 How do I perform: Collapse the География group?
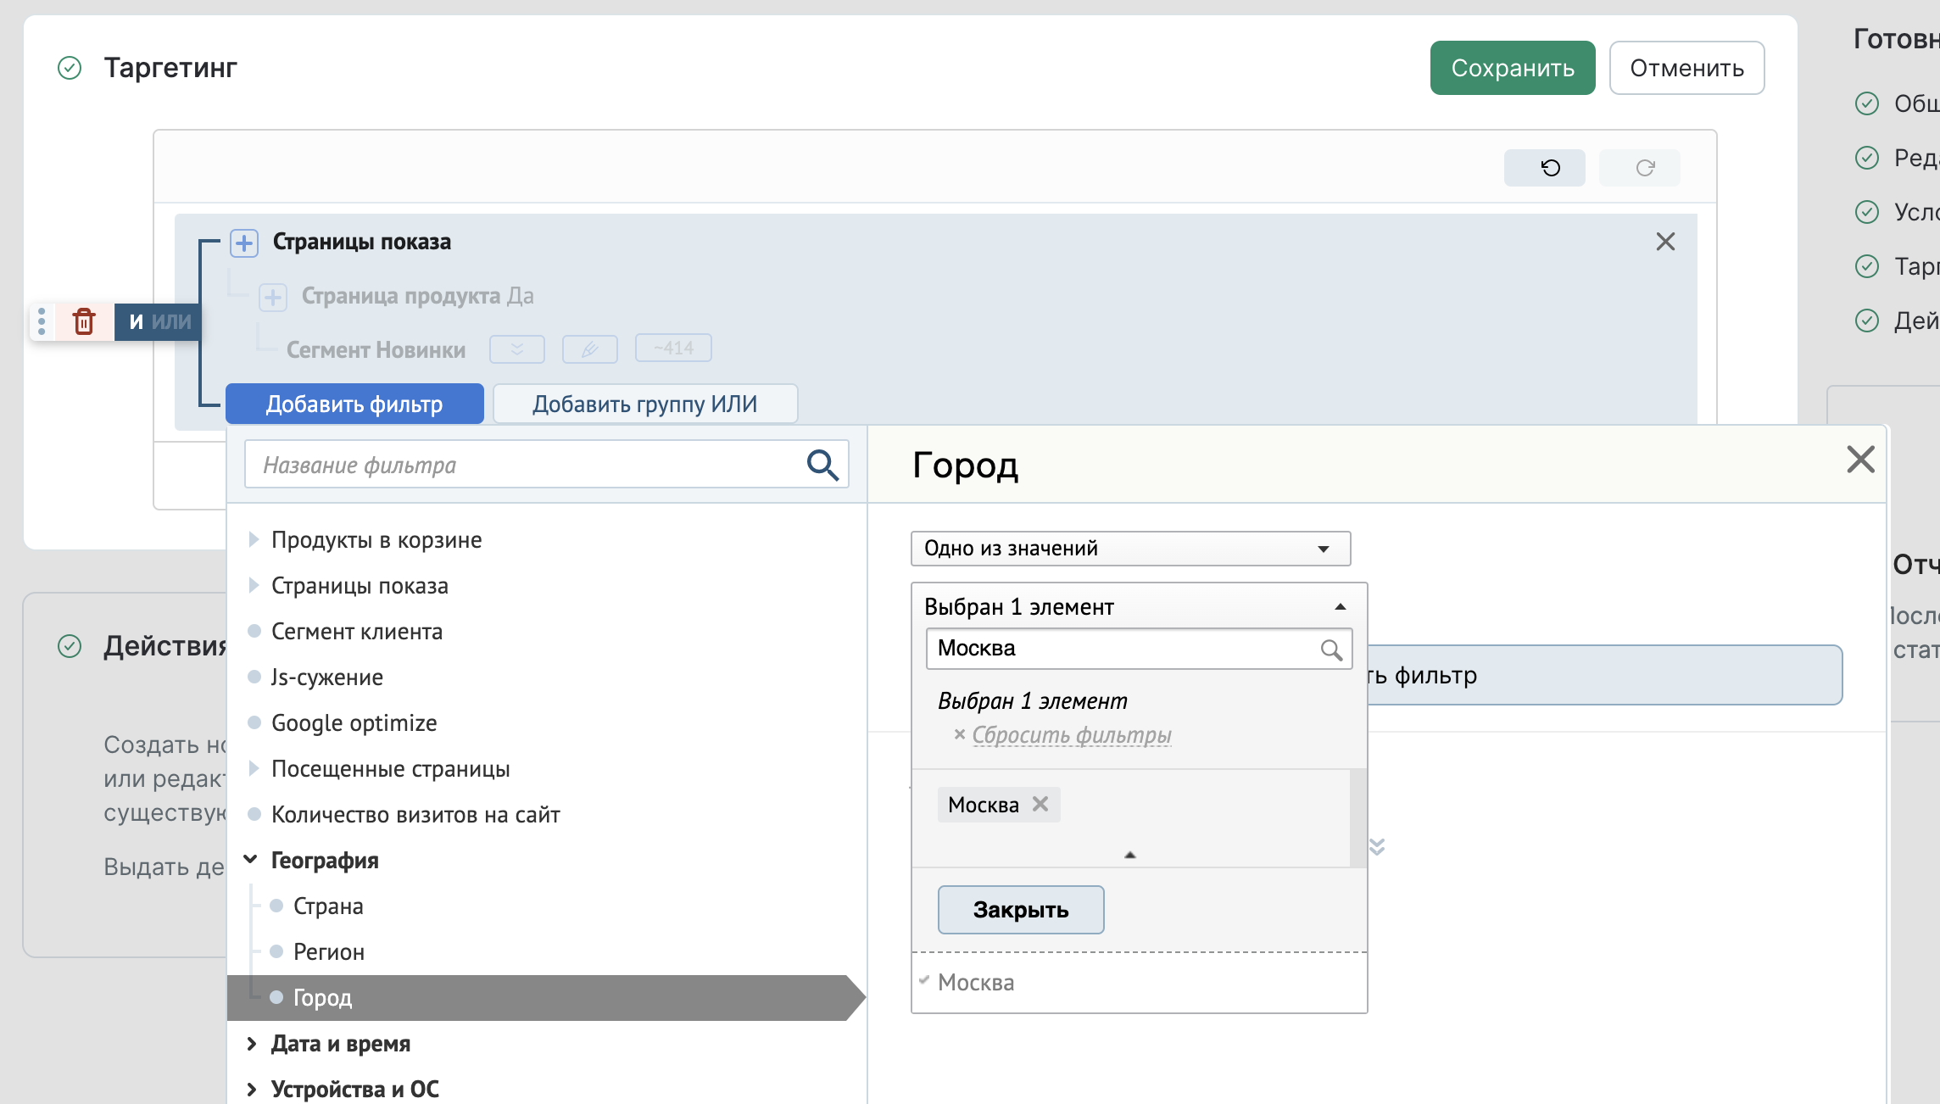251,860
